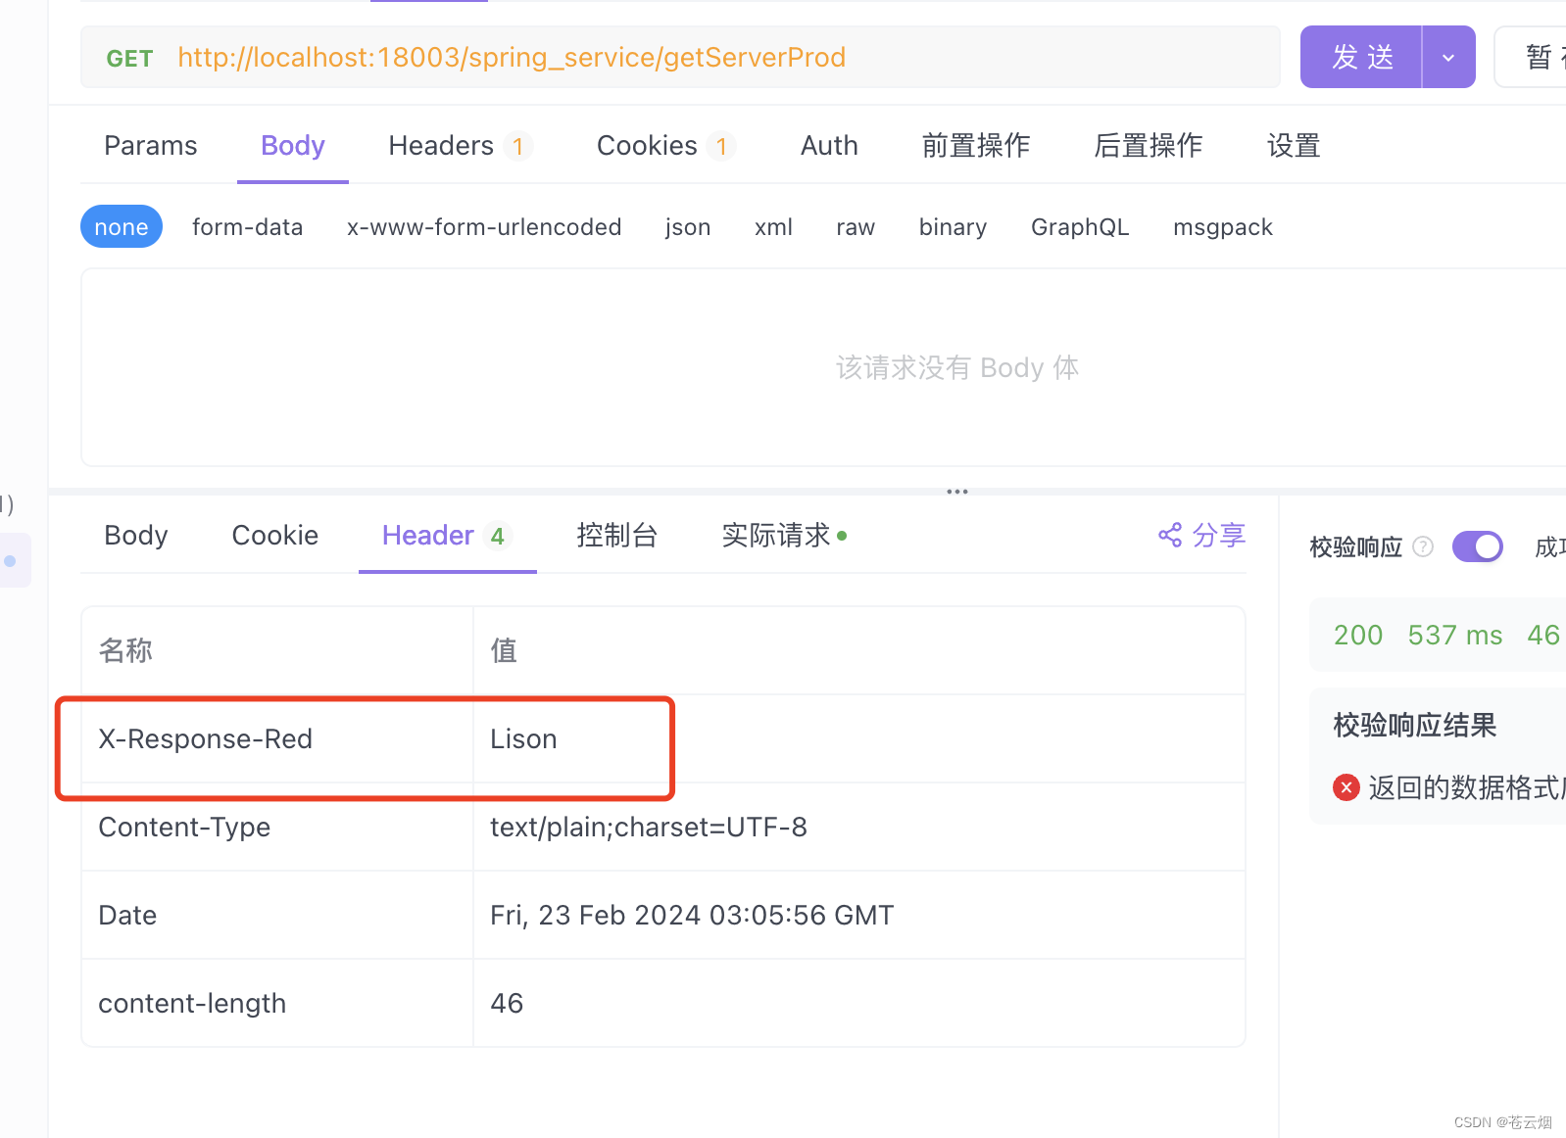Image resolution: width=1566 pixels, height=1138 pixels.
Task: Select the none body type
Action: (x=122, y=226)
